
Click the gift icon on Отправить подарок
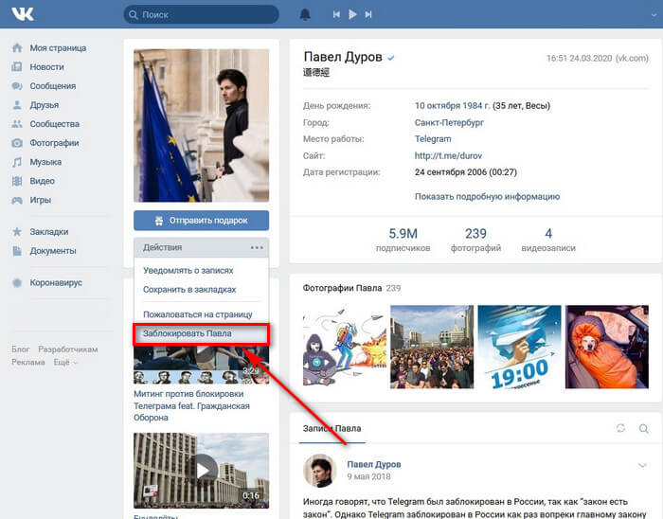(159, 221)
